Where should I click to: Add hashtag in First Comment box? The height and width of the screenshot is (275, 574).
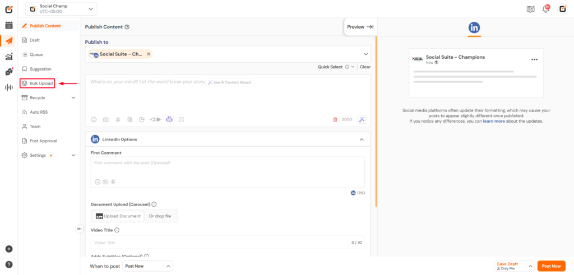113,182
